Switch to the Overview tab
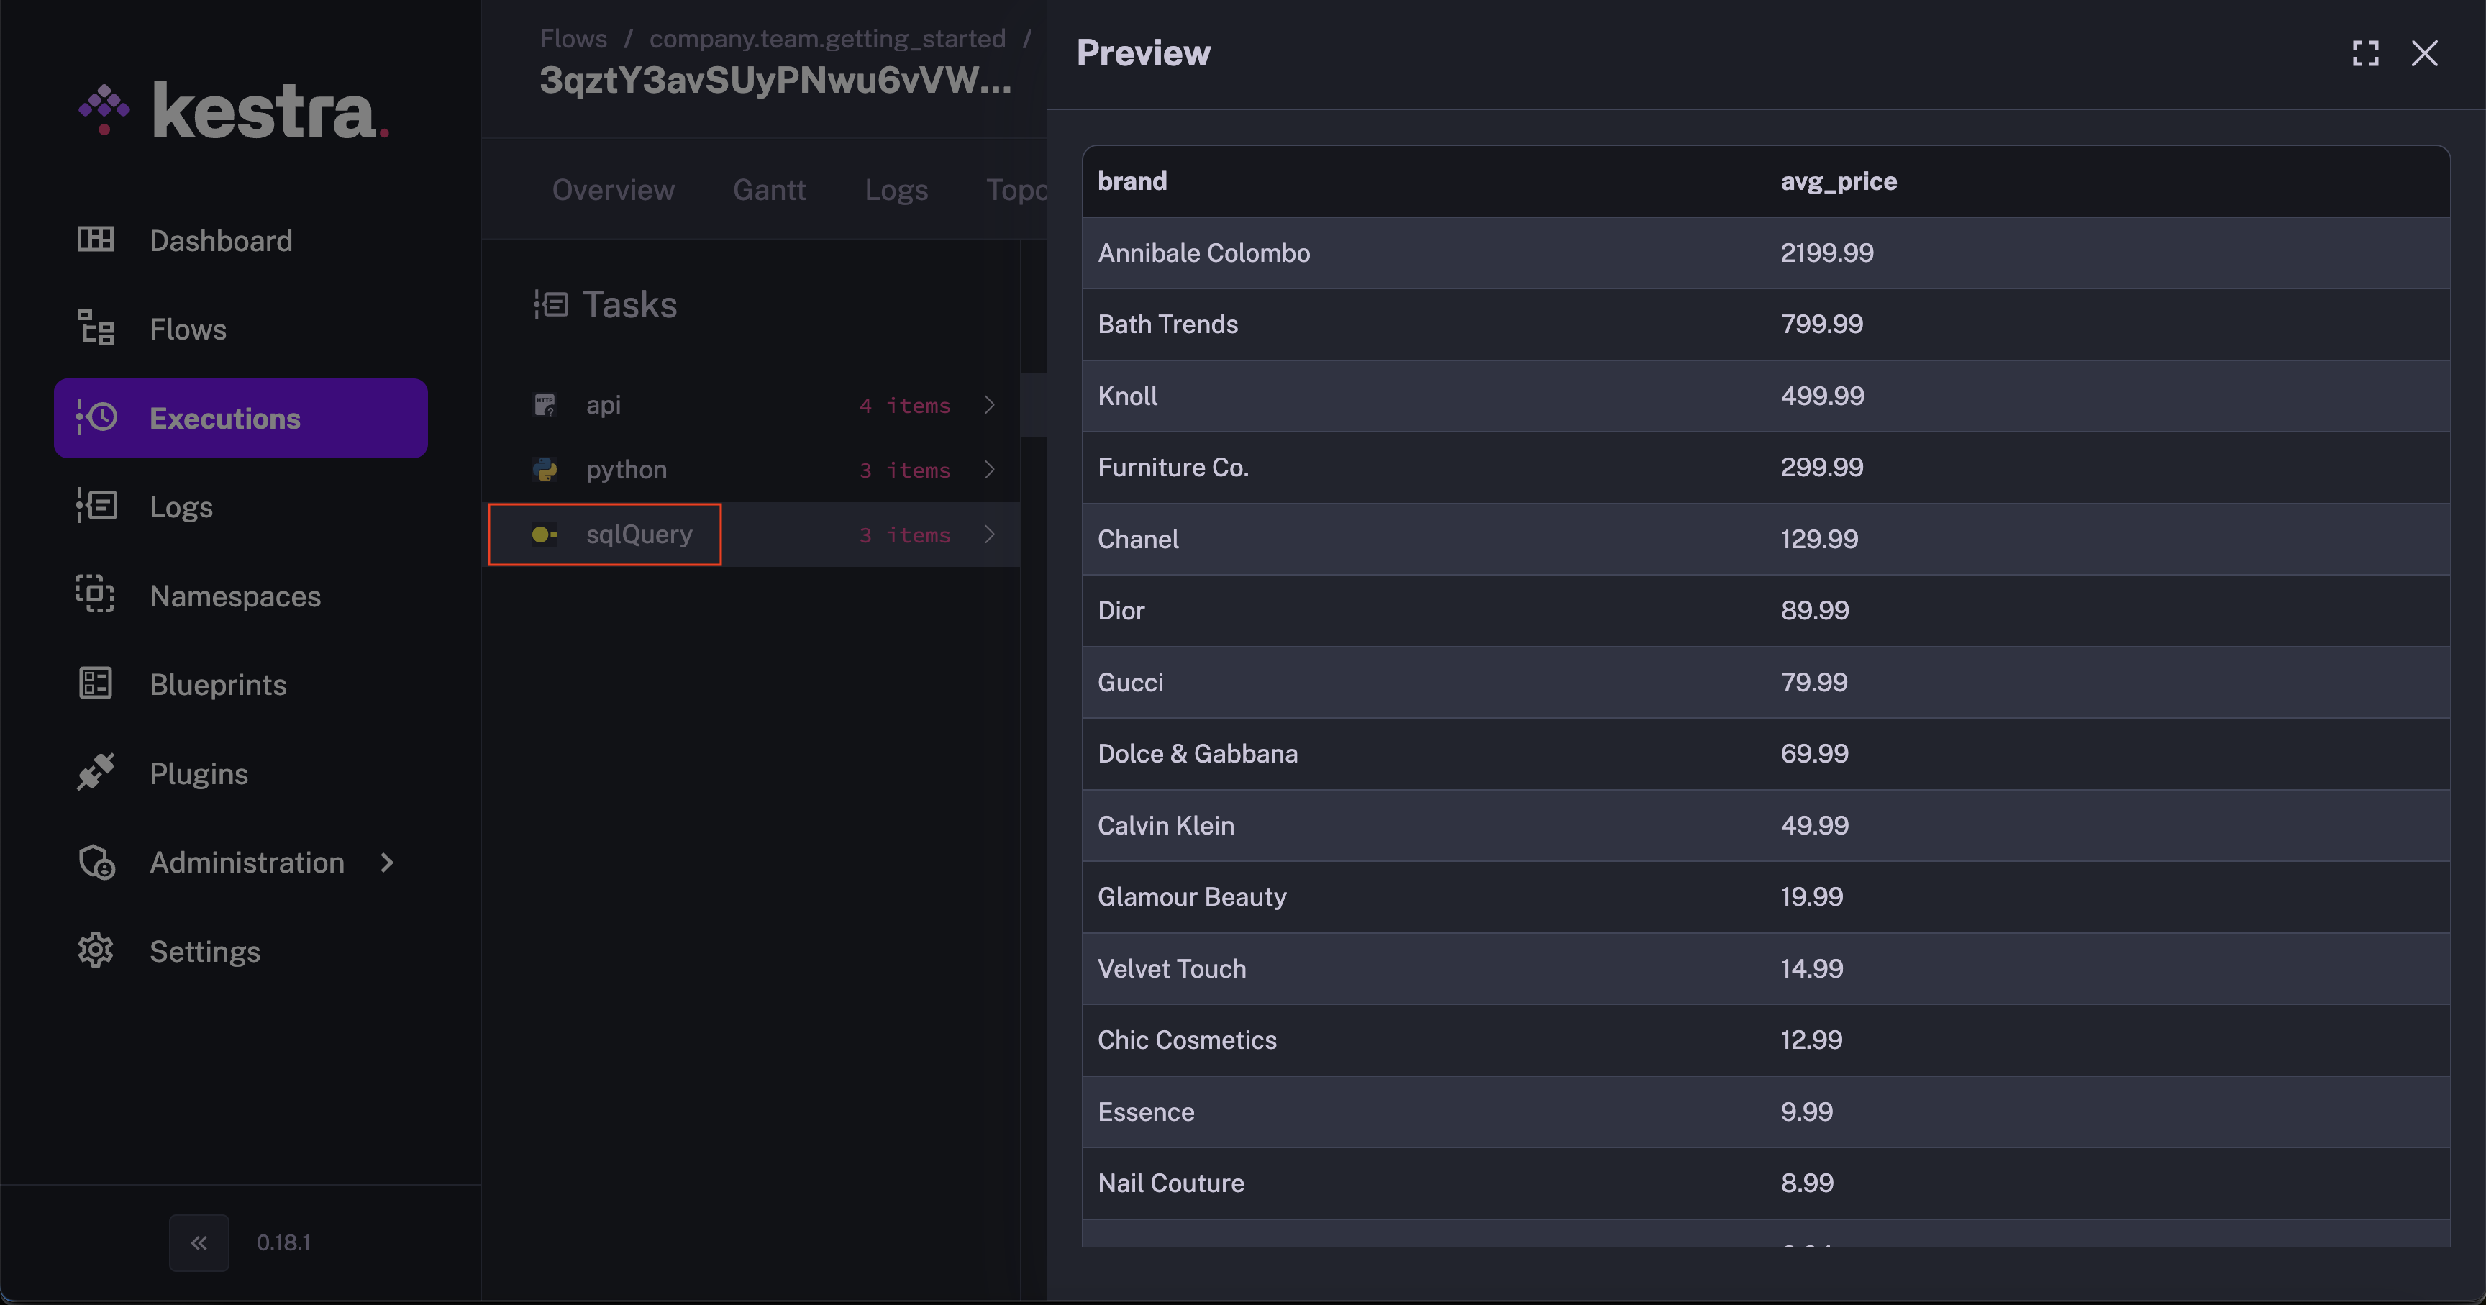The image size is (2486, 1305). click(x=613, y=189)
